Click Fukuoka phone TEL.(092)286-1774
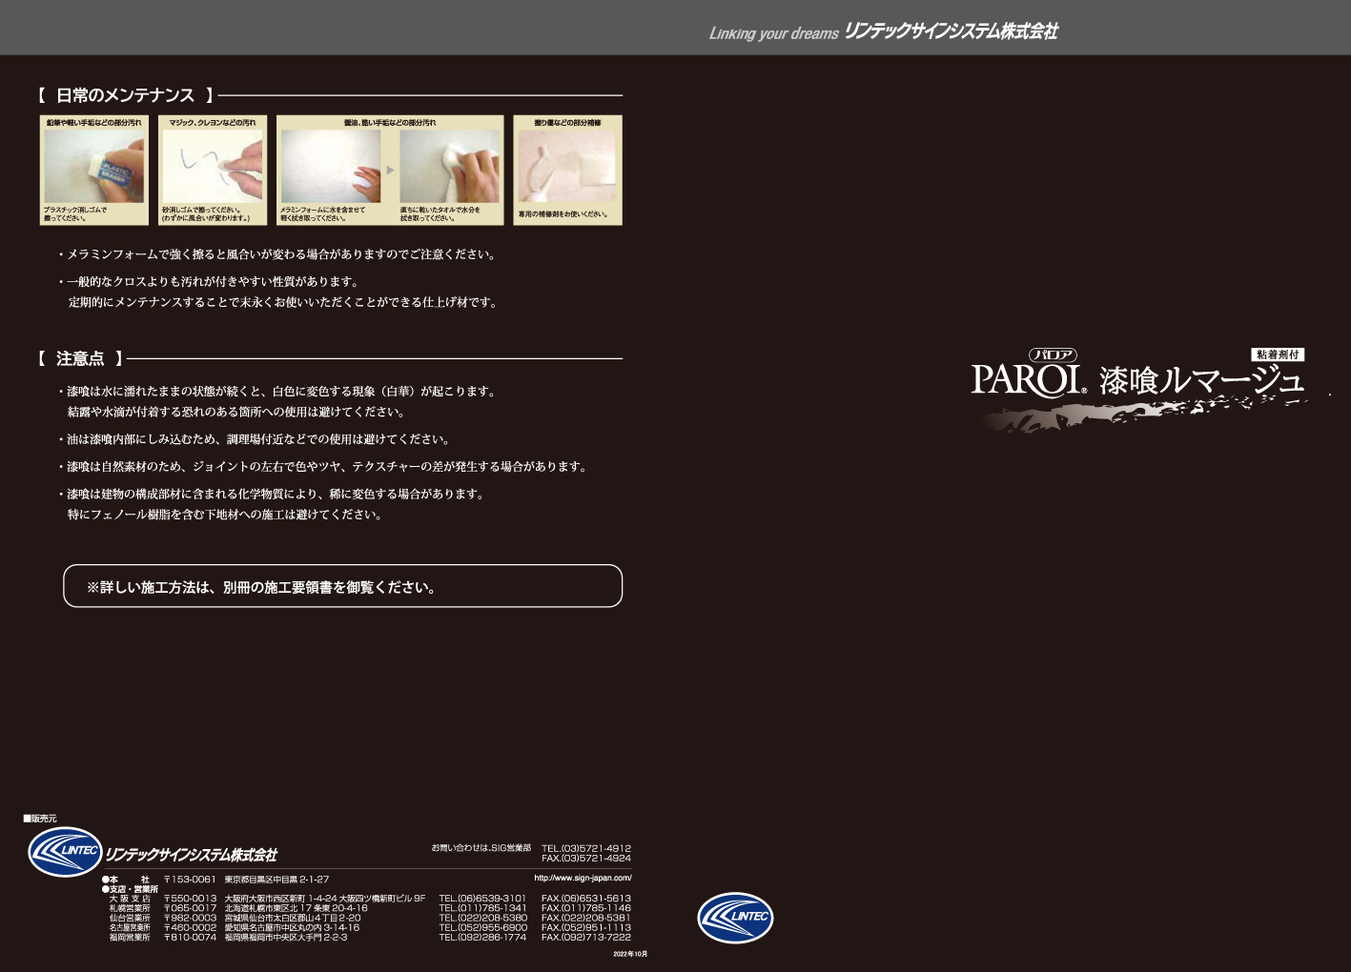This screenshot has height=972, width=1351. (x=482, y=937)
